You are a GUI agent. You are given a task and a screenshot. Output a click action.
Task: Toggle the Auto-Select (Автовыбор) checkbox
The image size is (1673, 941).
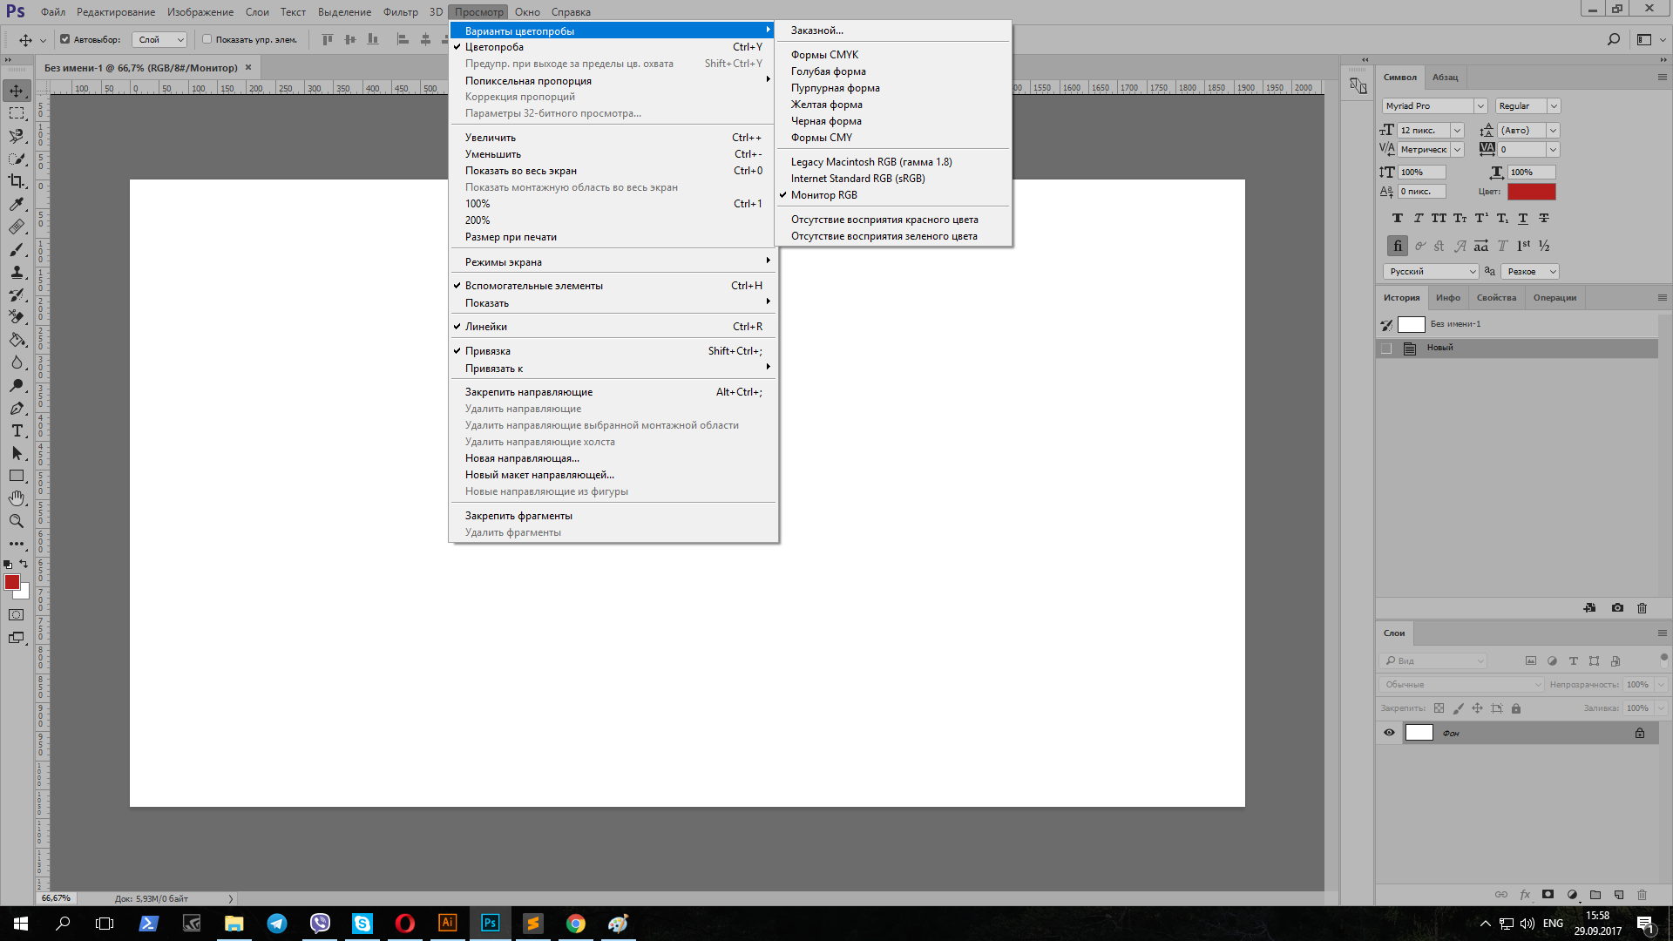[x=65, y=39]
